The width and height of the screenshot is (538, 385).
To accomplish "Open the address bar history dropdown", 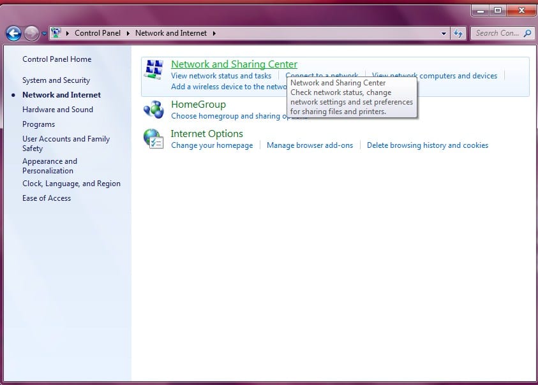I will (444, 33).
